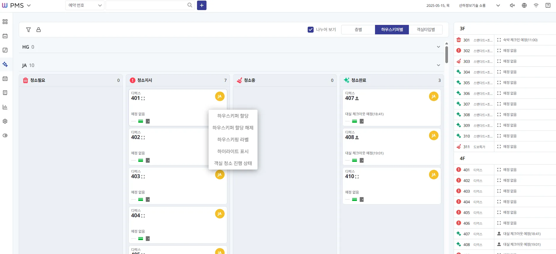Click the 청소지시 column header
This screenshot has width=556, height=254.
(178, 80)
